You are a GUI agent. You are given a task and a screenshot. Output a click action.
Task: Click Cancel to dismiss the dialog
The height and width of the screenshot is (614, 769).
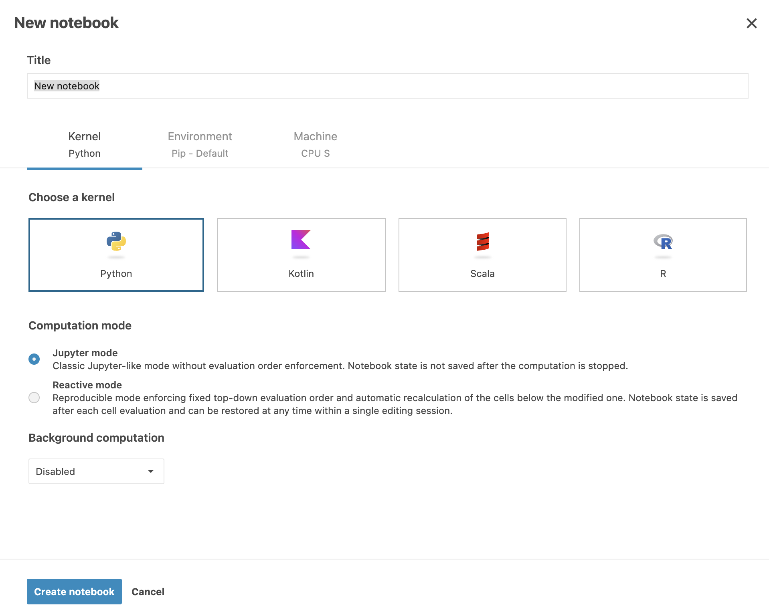click(148, 591)
